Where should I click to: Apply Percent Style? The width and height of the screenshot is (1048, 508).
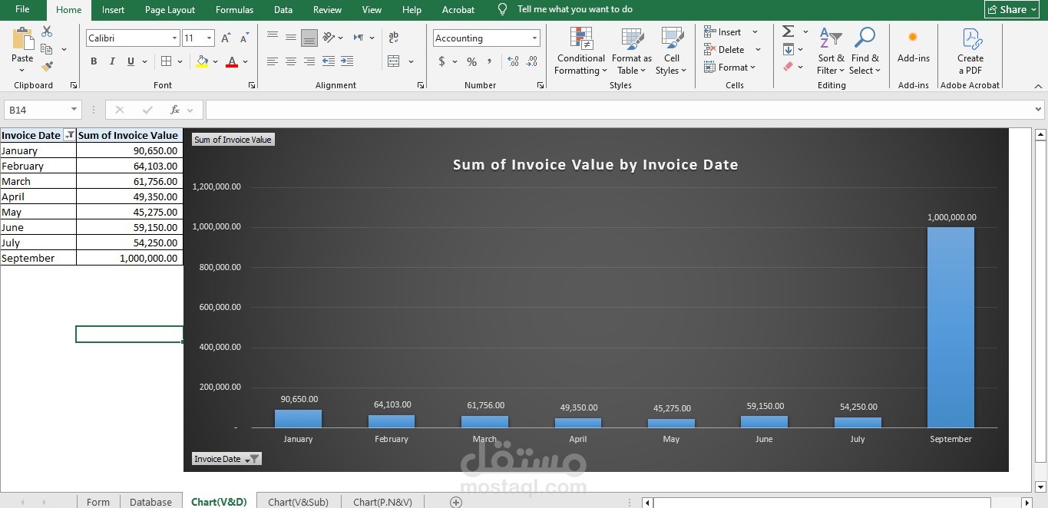[x=471, y=61]
